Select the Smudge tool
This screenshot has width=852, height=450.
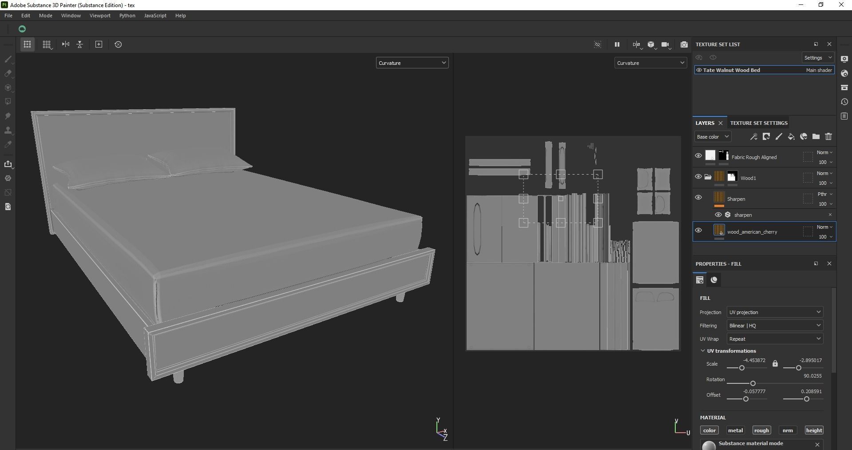pos(8,116)
